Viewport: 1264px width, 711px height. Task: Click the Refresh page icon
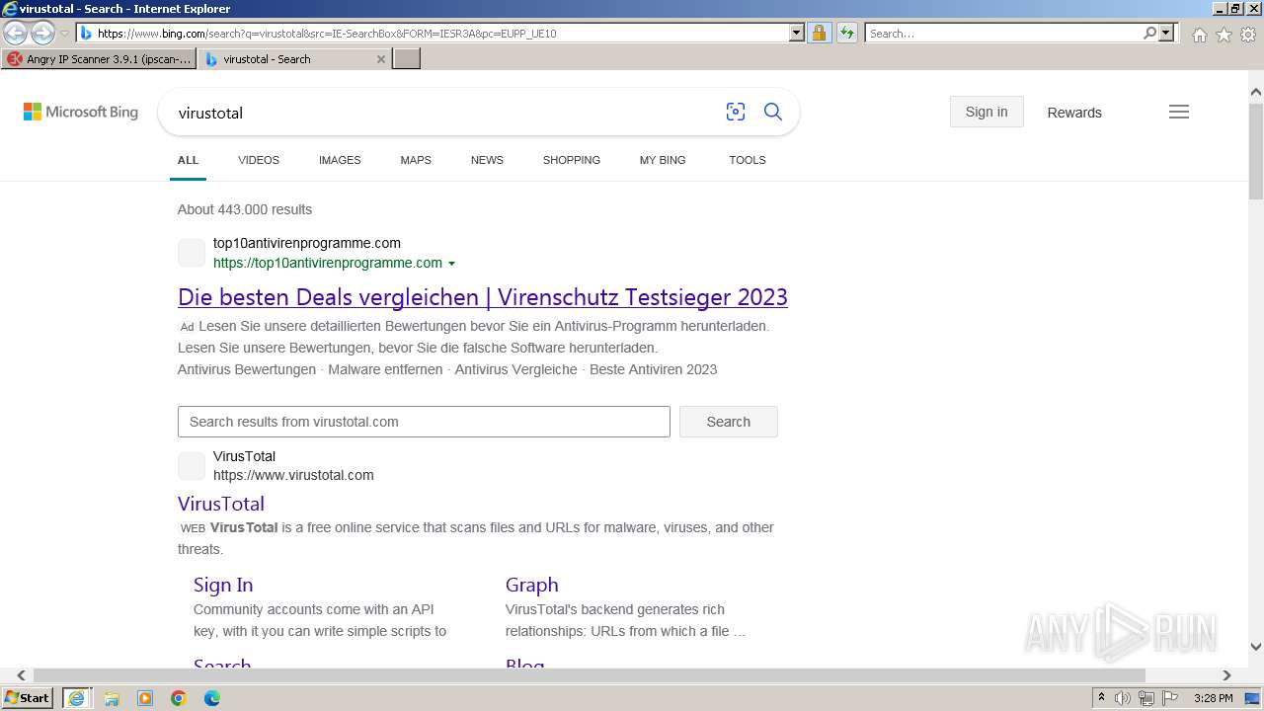pyautogui.click(x=846, y=33)
